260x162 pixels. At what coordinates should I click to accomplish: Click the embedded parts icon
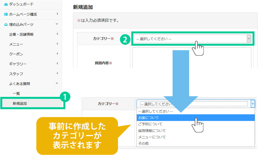point(6,24)
